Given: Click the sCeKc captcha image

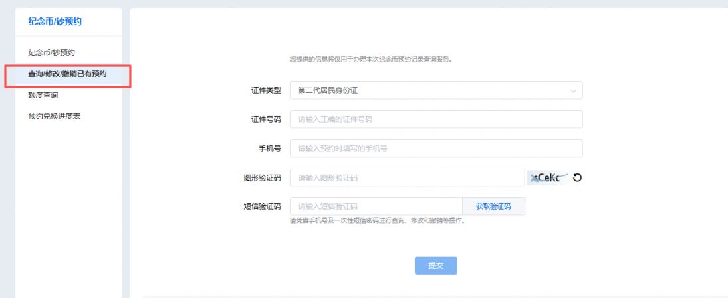Looking at the screenshot, I should coord(548,177).
